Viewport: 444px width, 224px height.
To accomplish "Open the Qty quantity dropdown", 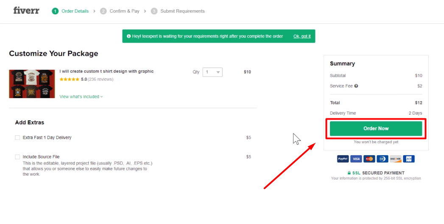I will pyautogui.click(x=212, y=72).
